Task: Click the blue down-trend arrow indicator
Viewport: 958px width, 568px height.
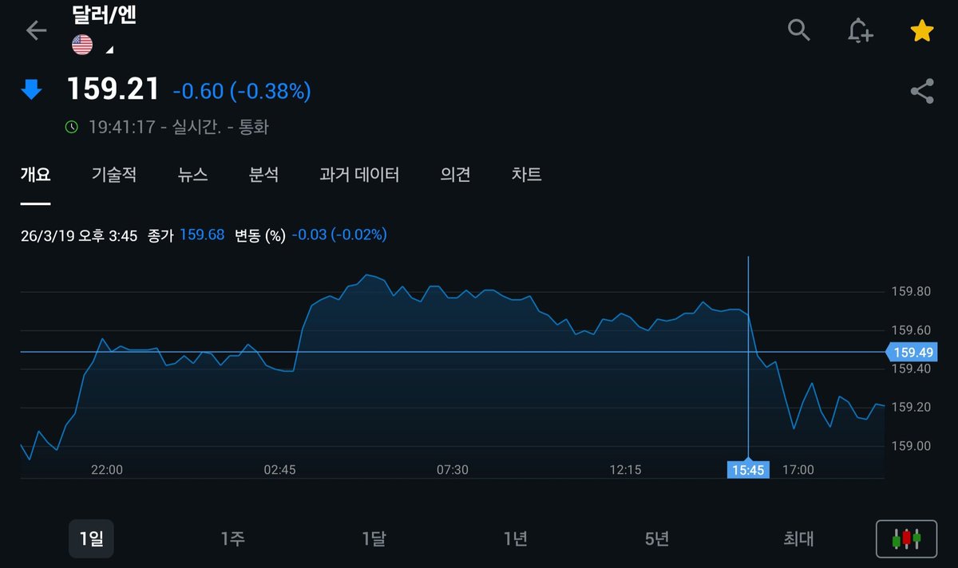Action: point(30,88)
